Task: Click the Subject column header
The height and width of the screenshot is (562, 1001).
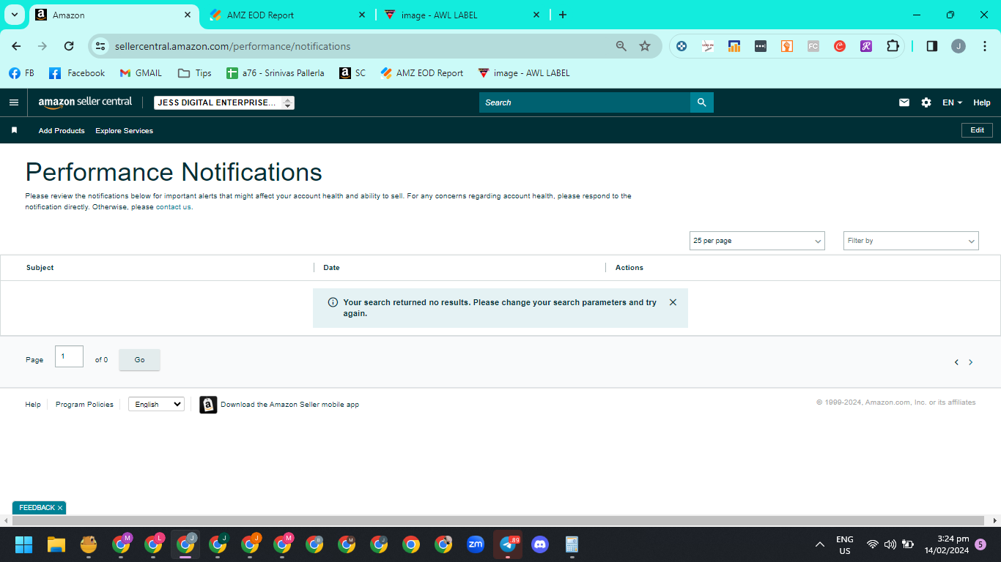Action: (40, 268)
